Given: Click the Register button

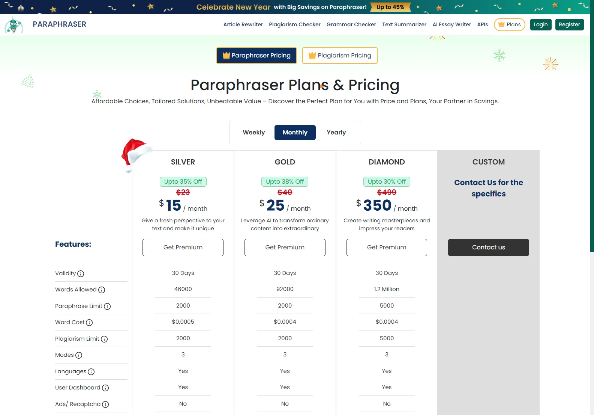Looking at the screenshot, I should click(569, 24).
